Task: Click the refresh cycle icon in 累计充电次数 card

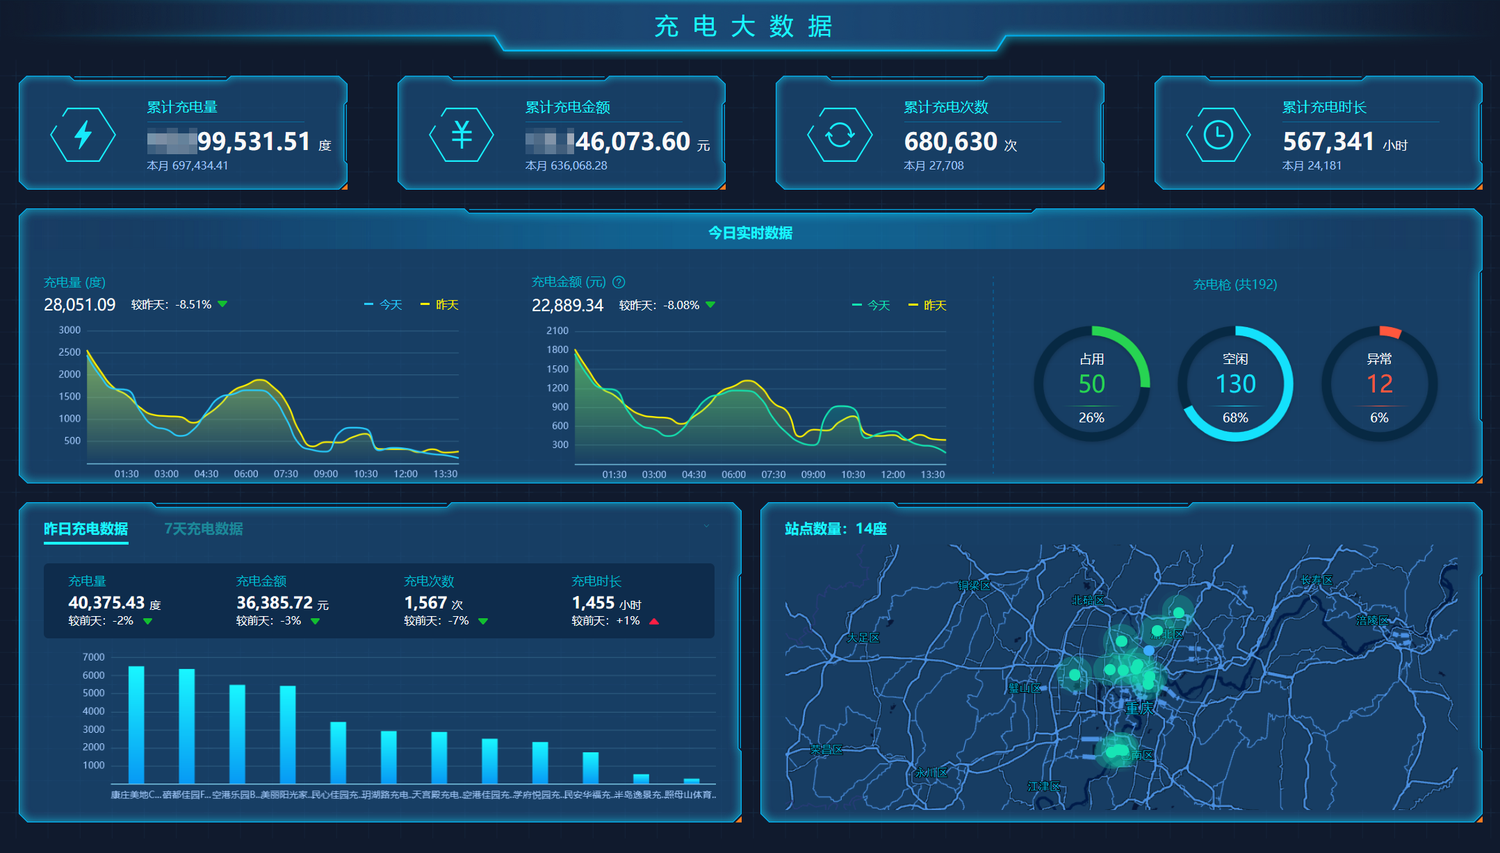Action: 840,135
